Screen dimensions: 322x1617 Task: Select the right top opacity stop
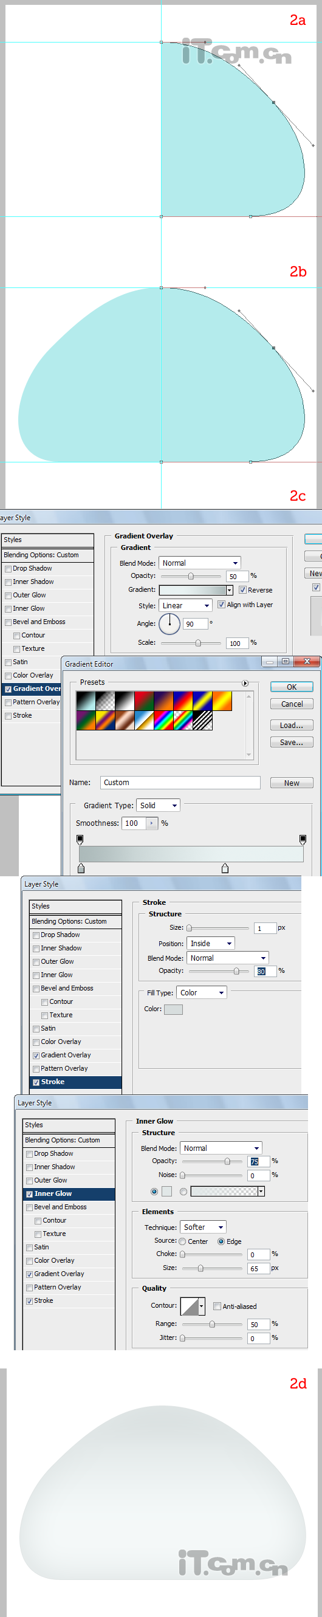[303, 839]
